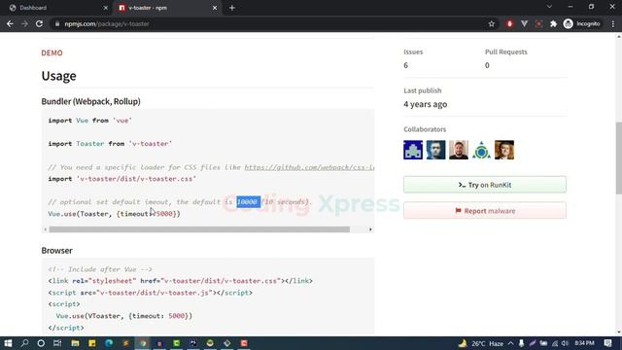
Task: Show hidden system tray icons
Action: [x=511, y=343]
